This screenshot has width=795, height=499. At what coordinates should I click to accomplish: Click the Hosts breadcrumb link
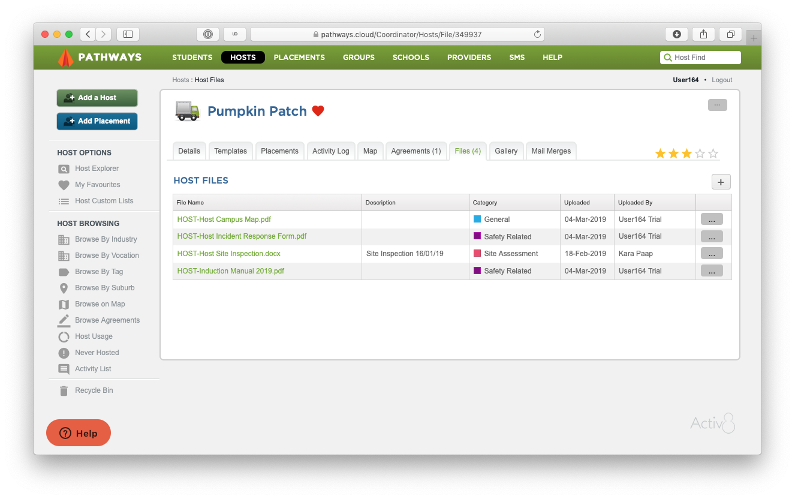point(180,80)
